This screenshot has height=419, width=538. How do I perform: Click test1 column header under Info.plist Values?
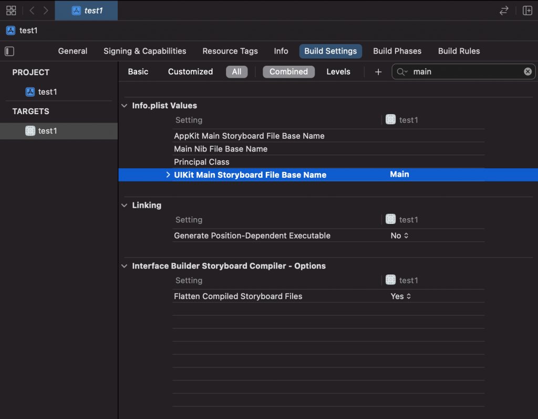(402, 120)
